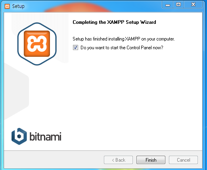Viewport: 207px width, 170px height.
Task: Click the small XAMPP icon in title bar
Action: (7, 6)
